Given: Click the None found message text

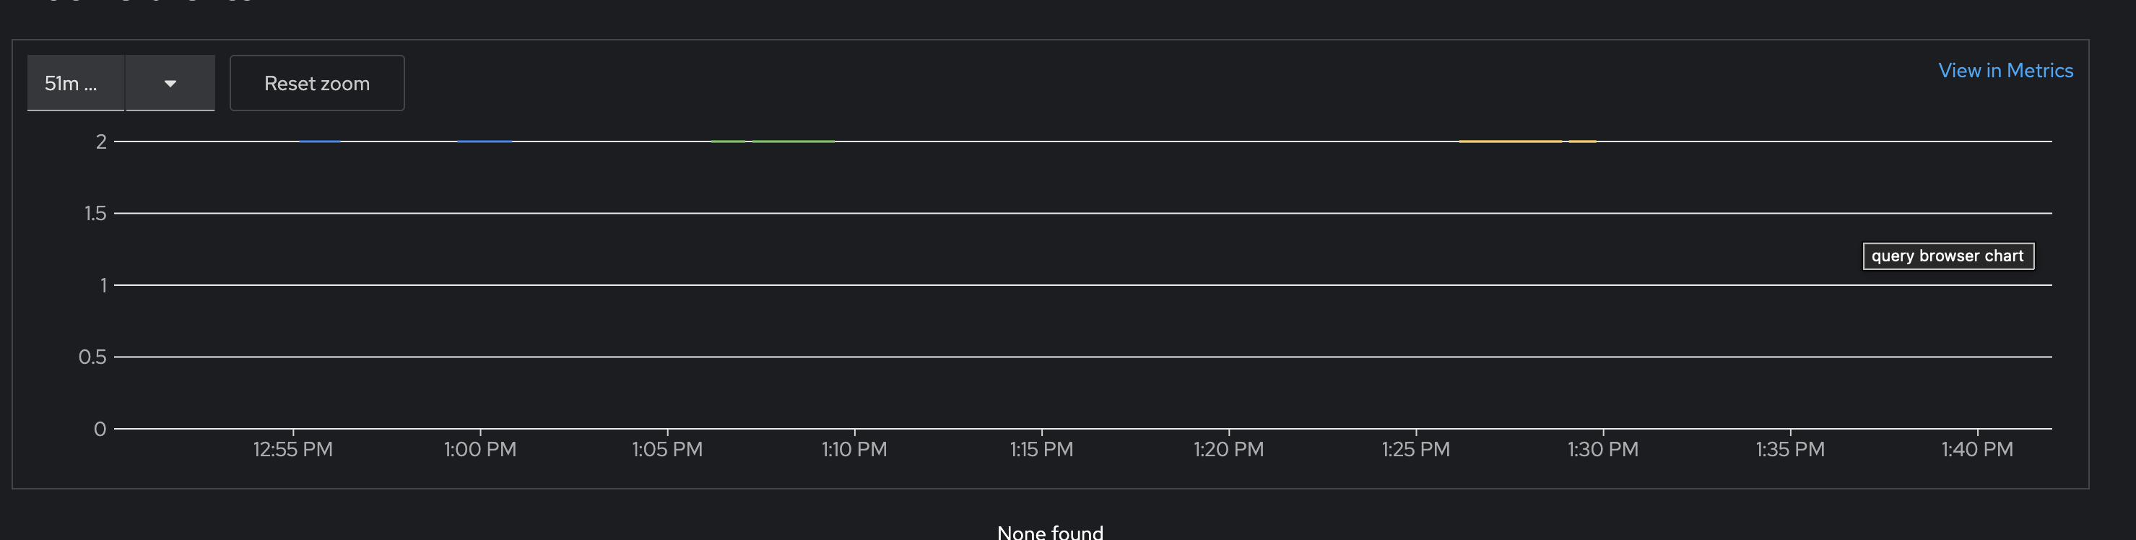Looking at the screenshot, I should pyautogui.click(x=1050, y=532).
